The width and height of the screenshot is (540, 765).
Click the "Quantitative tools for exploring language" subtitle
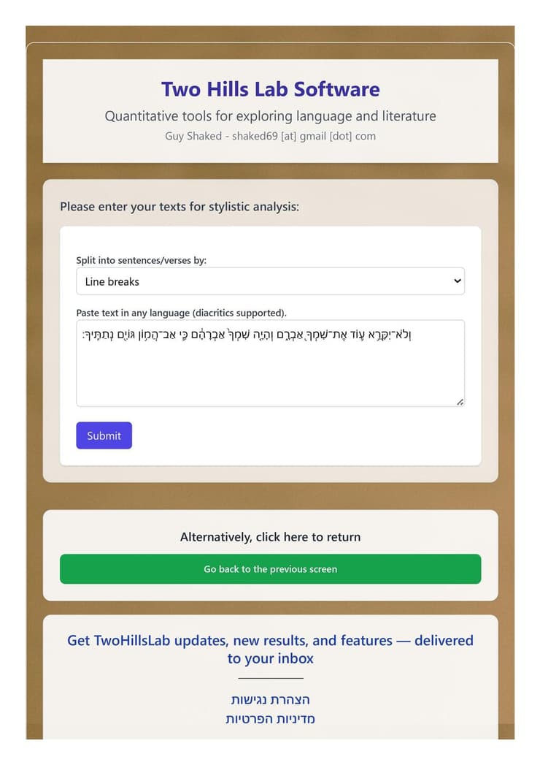(270, 116)
